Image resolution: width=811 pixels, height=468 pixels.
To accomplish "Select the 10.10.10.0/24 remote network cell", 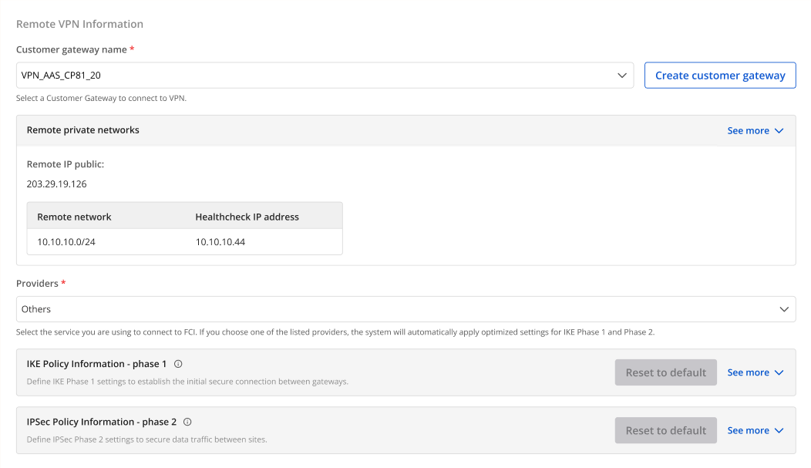I will coord(66,242).
